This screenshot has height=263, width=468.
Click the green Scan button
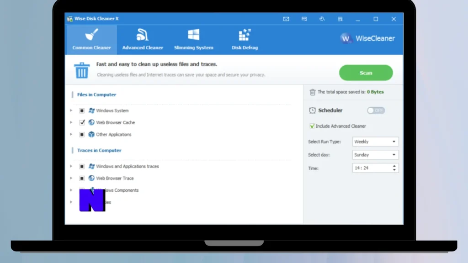pyautogui.click(x=366, y=73)
